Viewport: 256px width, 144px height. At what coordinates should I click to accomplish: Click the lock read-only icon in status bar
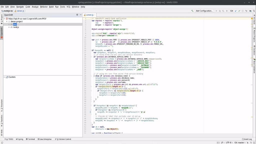tap(248, 142)
